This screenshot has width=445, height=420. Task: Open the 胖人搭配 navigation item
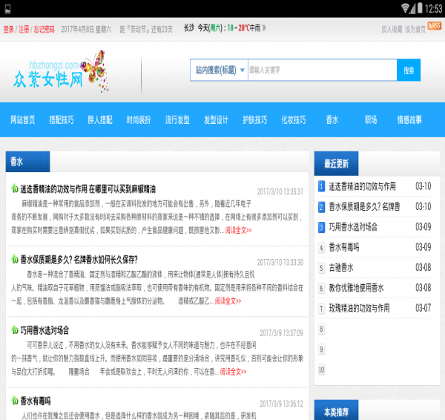100,119
